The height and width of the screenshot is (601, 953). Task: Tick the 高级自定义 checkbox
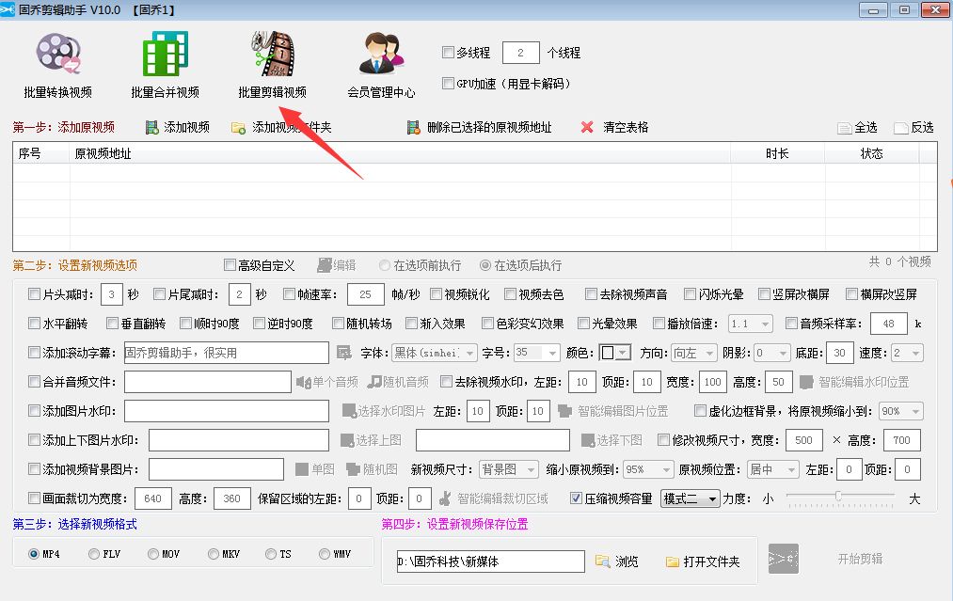tap(230, 265)
